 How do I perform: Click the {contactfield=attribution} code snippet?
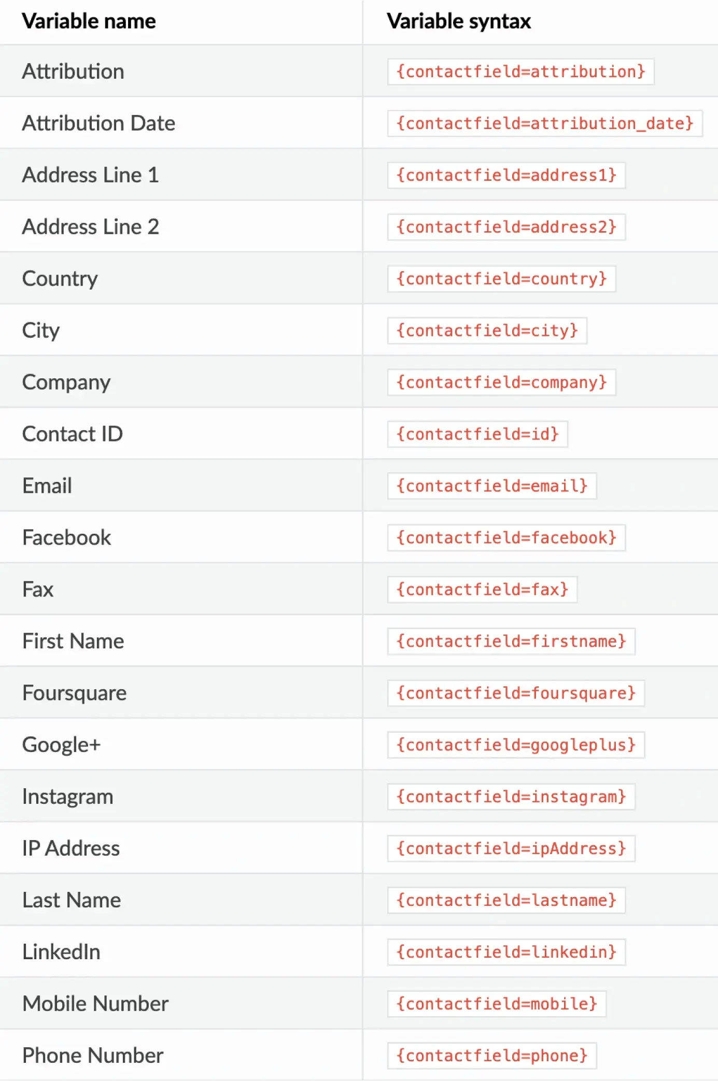tap(520, 72)
